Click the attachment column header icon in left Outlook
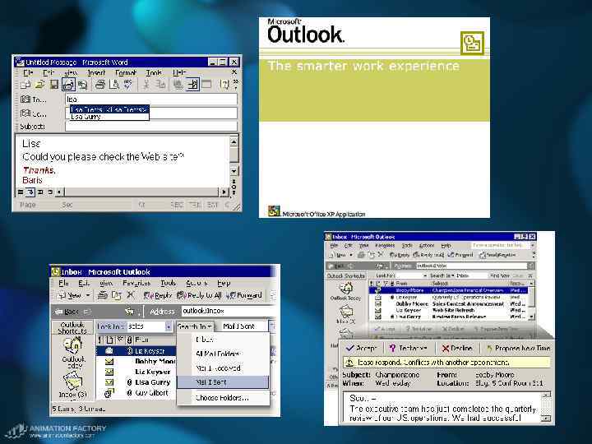592x444 pixels. (130, 340)
